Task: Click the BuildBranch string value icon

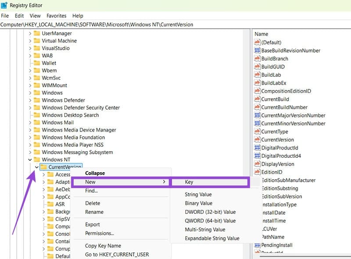Action: pos(257,58)
